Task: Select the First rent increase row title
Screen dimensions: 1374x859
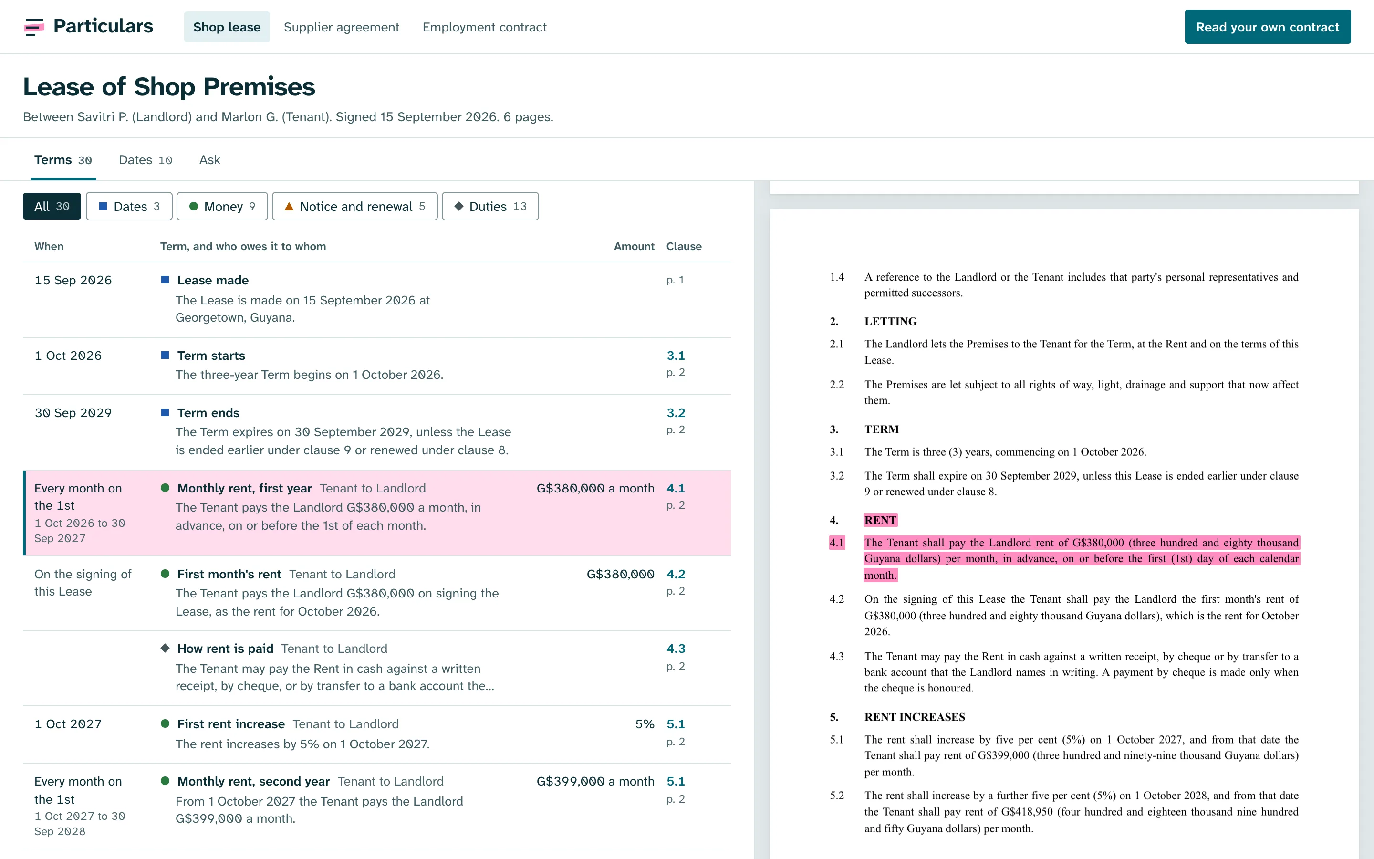Action: click(231, 724)
